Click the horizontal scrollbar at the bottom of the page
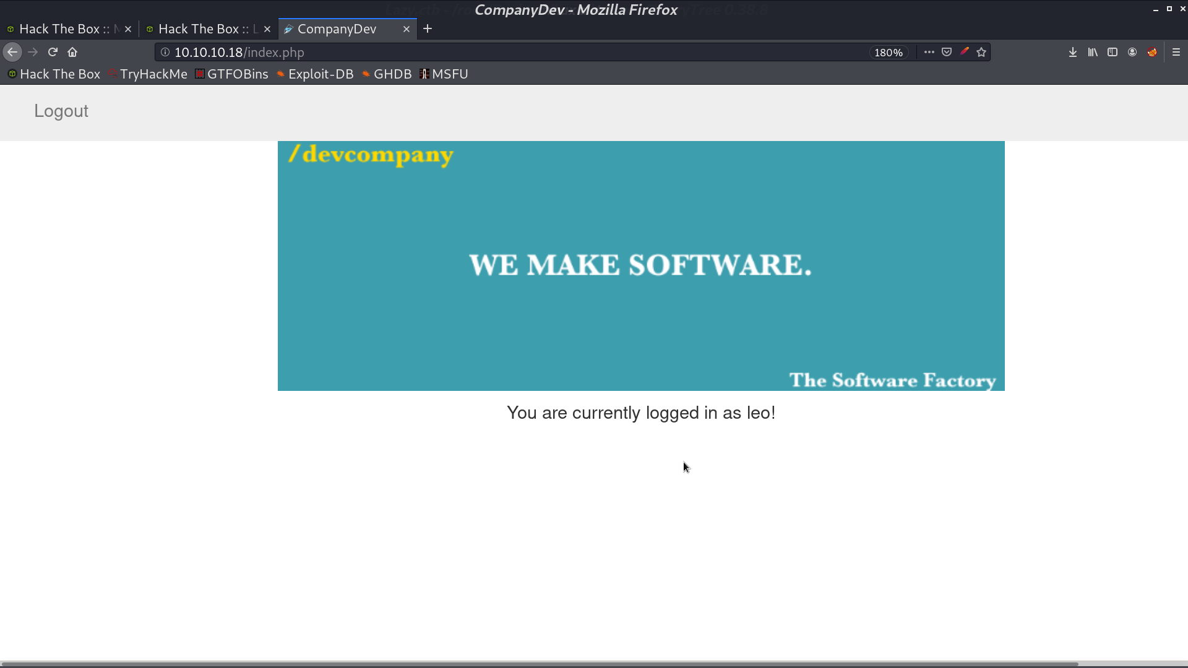The image size is (1188, 668). [540, 664]
